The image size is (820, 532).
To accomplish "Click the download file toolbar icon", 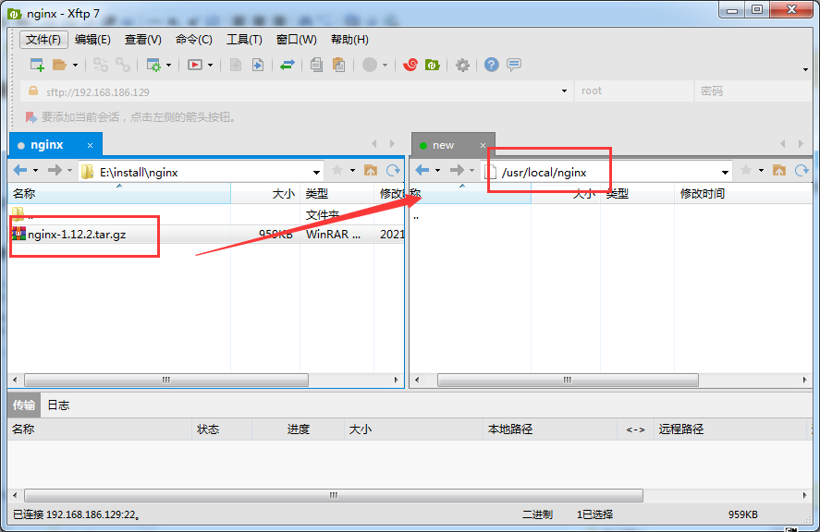I will (x=257, y=65).
